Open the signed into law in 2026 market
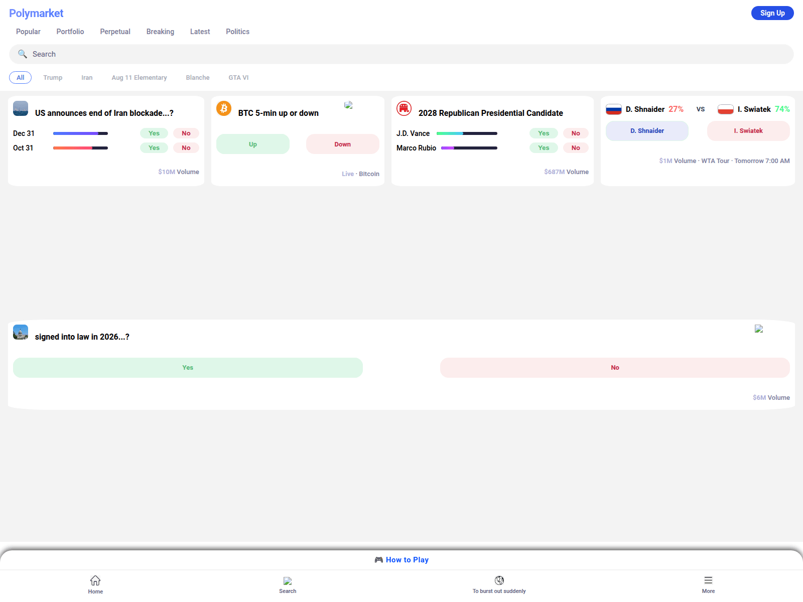This screenshot has height=602, width=803. coord(82,337)
